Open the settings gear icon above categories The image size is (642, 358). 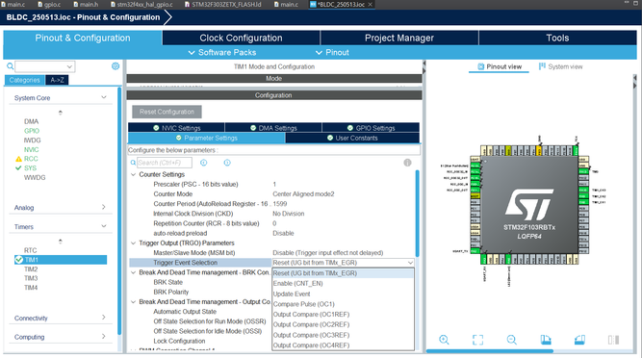(116, 65)
